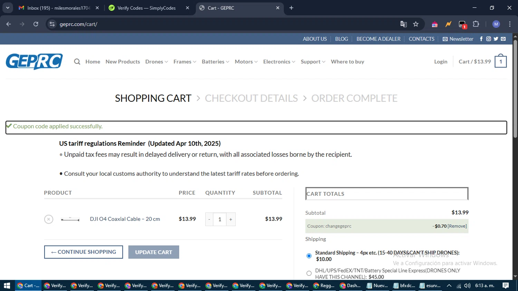Open DJI O4 Coaxial Cable product link
The width and height of the screenshot is (518, 291).
(x=125, y=219)
